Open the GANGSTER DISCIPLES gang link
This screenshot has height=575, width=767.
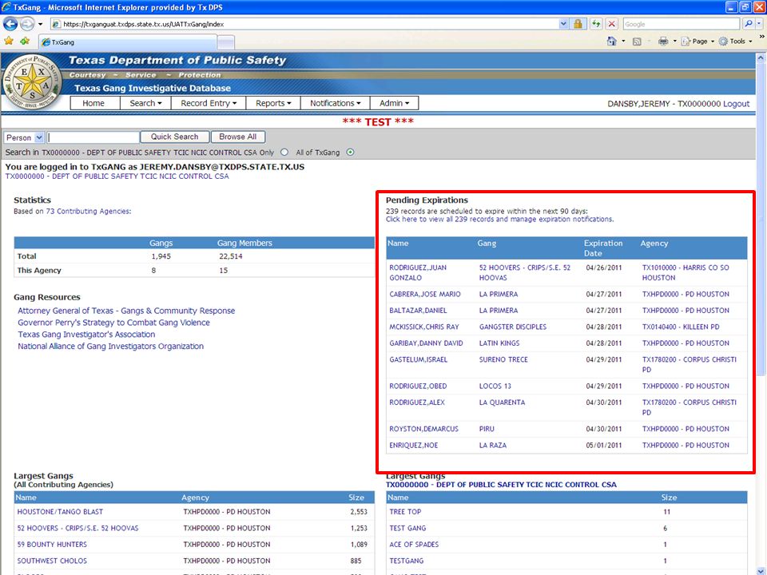[513, 327]
